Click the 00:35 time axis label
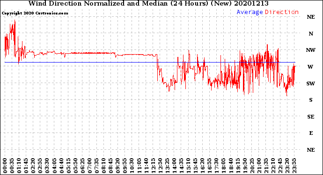This screenshot has width=323, height=175. point(12,165)
